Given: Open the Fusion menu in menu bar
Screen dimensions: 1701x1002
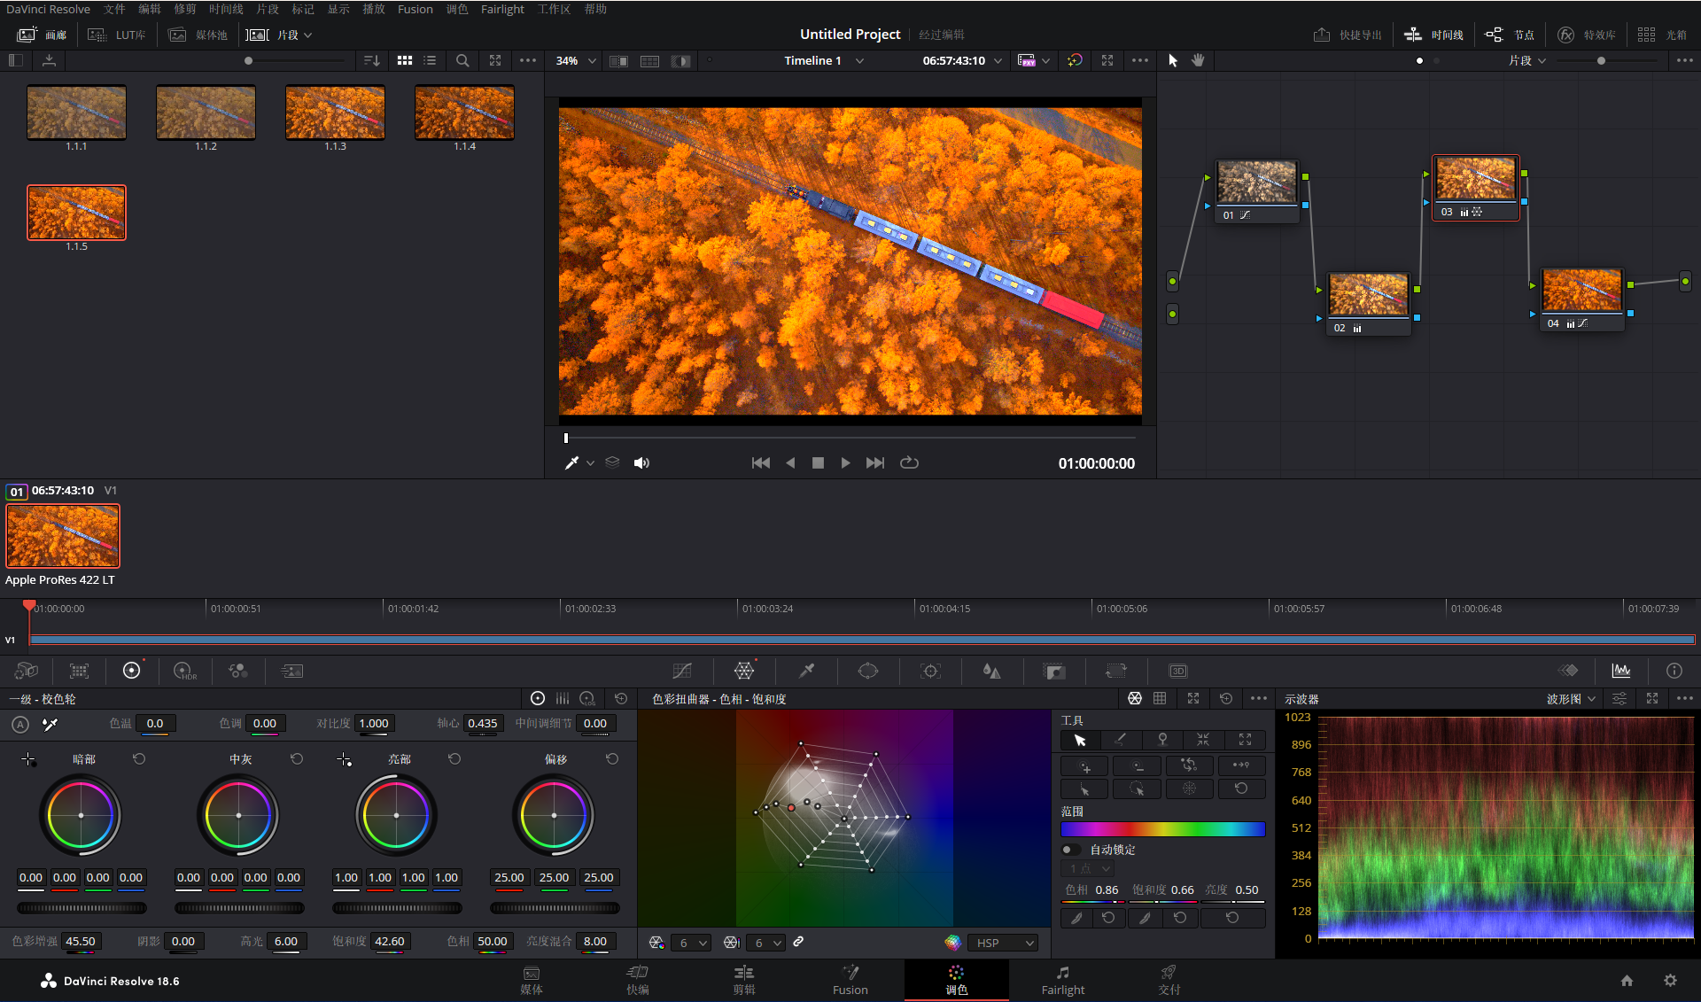Looking at the screenshot, I should click(x=415, y=9).
